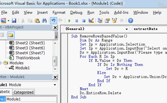Click the Cut scissors icon

23,21
